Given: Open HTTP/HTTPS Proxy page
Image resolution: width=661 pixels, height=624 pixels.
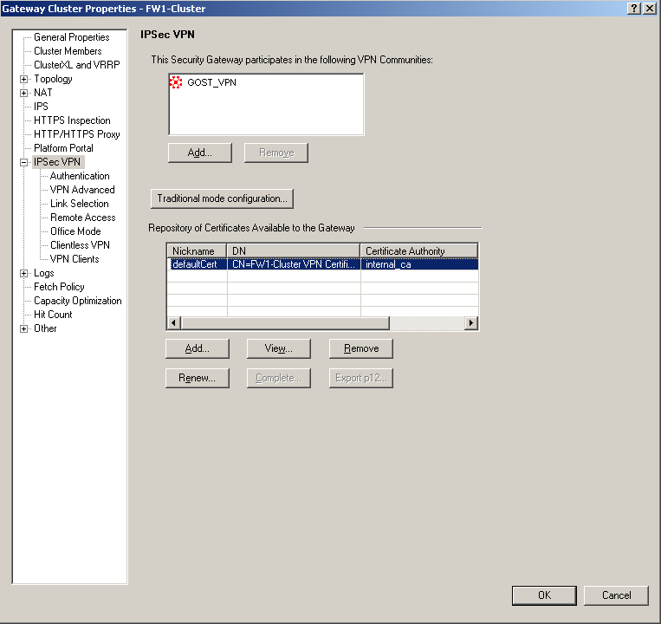Looking at the screenshot, I should [77, 134].
